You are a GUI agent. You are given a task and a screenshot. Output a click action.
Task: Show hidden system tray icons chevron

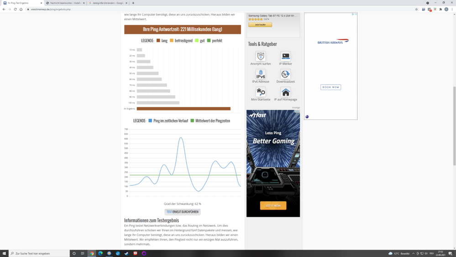tap(413, 253)
